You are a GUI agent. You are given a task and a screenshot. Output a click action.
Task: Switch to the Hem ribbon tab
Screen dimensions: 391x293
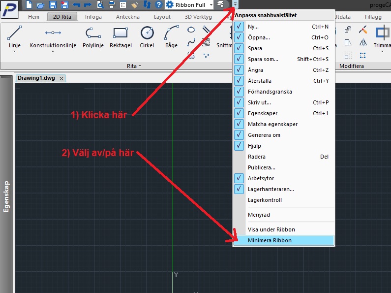point(33,17)
